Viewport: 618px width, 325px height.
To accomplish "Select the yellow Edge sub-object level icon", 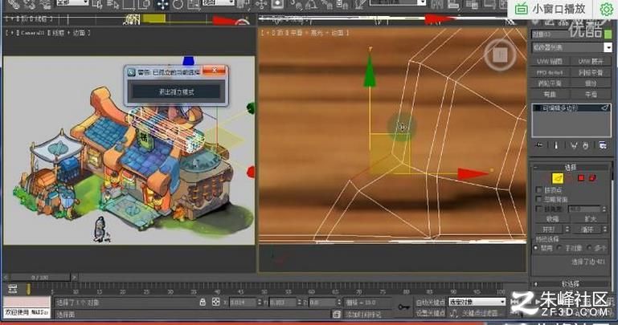I will (x=557, y=178).
